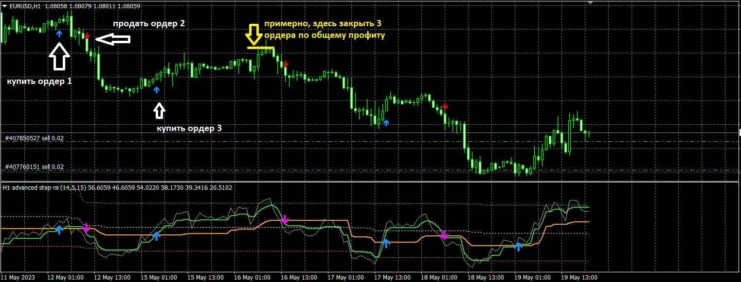Click the chart shift triangle marker at top

coord(591,2)
